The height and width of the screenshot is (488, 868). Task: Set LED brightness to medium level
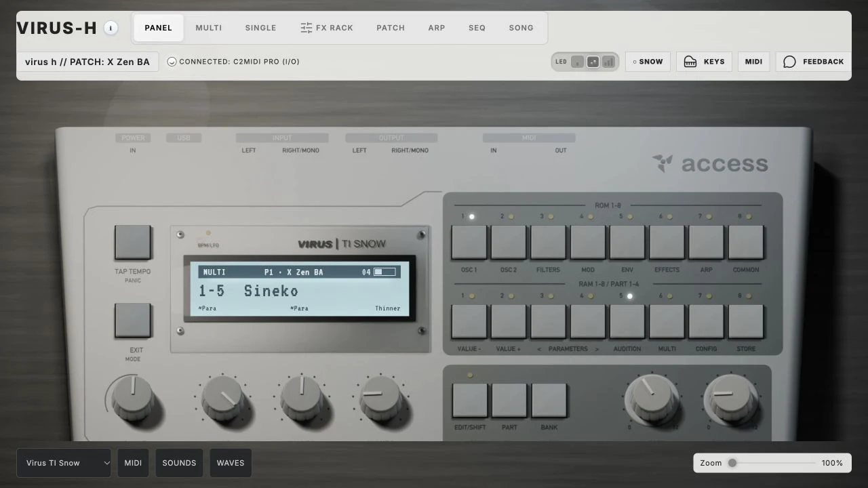tap(593, 62)
